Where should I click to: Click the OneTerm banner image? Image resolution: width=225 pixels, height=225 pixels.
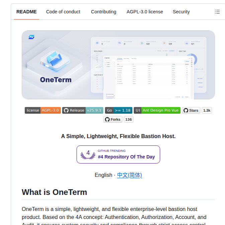coord(118,65)
